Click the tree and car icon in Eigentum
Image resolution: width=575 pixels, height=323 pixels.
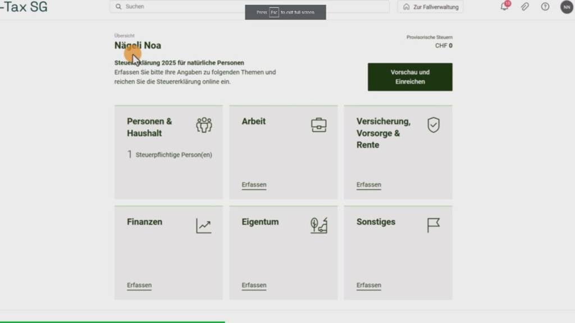(319, 225)
